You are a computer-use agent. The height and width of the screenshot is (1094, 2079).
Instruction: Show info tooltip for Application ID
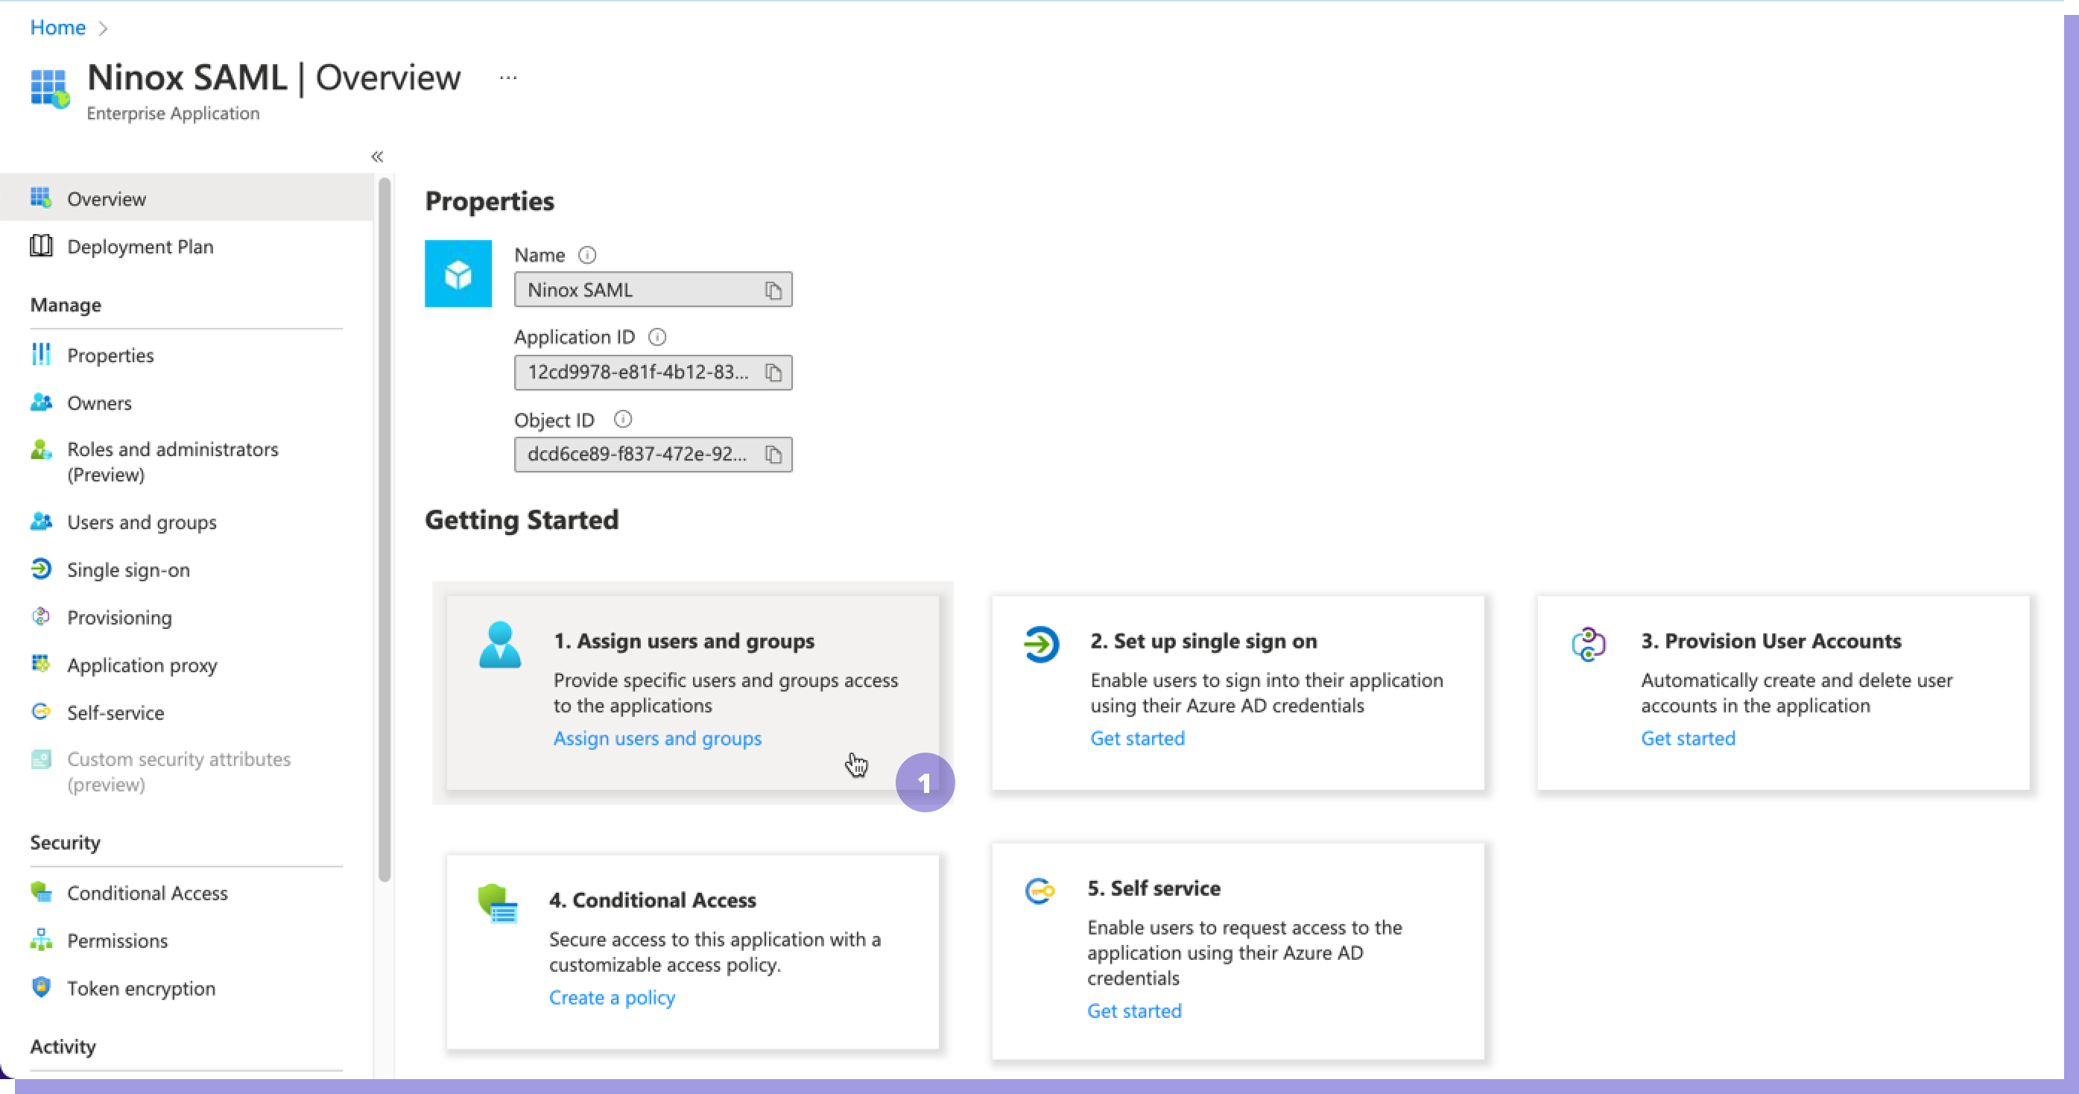(x=658, y=338)
